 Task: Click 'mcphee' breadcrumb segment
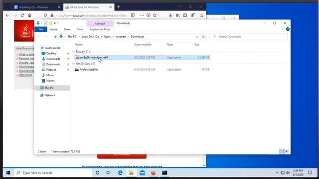(121, 37)
